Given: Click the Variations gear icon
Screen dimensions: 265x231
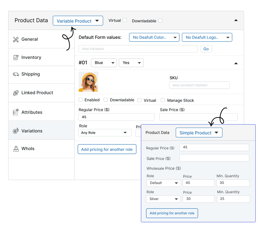Looking at the screenshot, I should [16, 131].
